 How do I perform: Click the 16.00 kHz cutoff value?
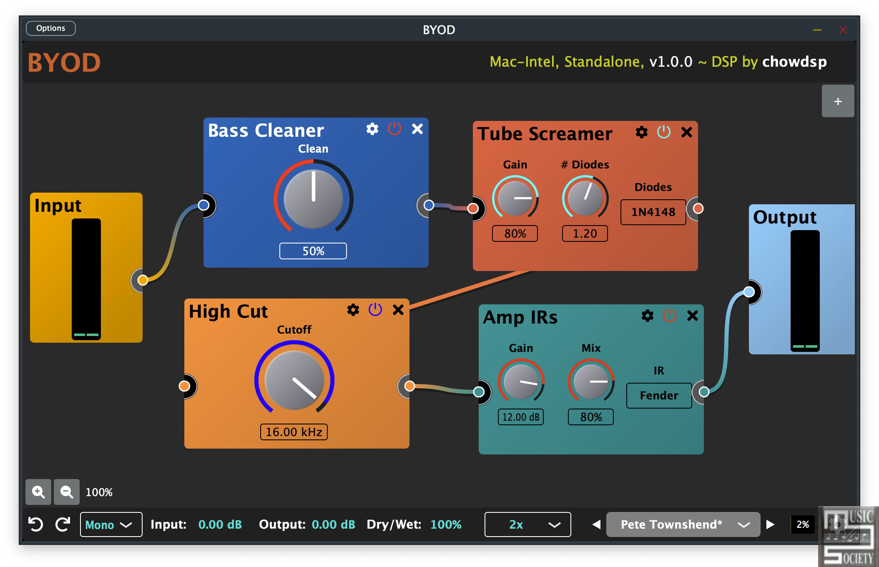pos(294,432)
